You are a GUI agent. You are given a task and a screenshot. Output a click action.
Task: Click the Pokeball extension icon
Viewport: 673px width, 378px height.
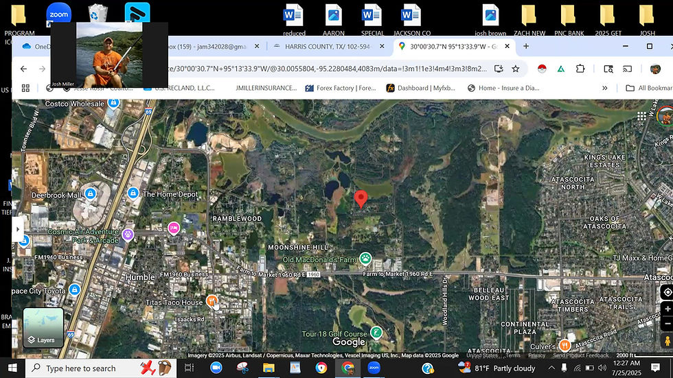coord(542,69)
